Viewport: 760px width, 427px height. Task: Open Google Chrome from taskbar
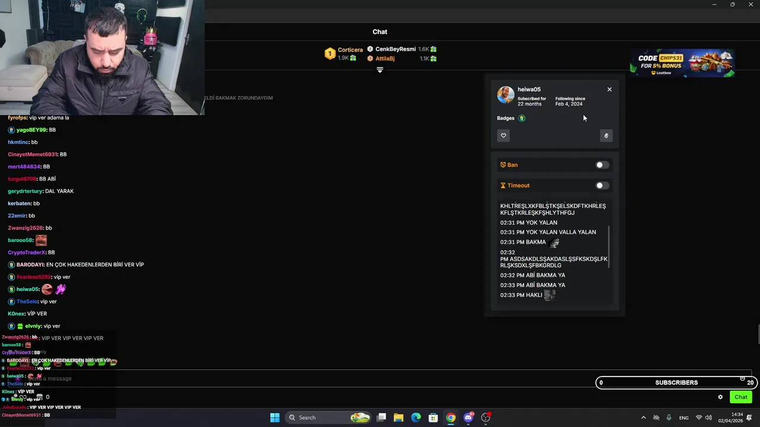pyautogui.click(x=451, y=418)
